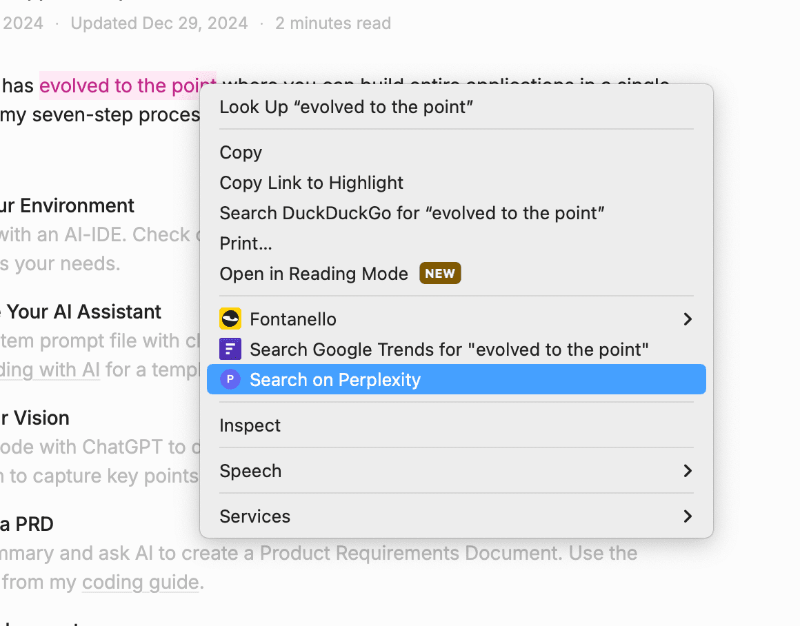Expand the Speech submenu

pos(687,470)
